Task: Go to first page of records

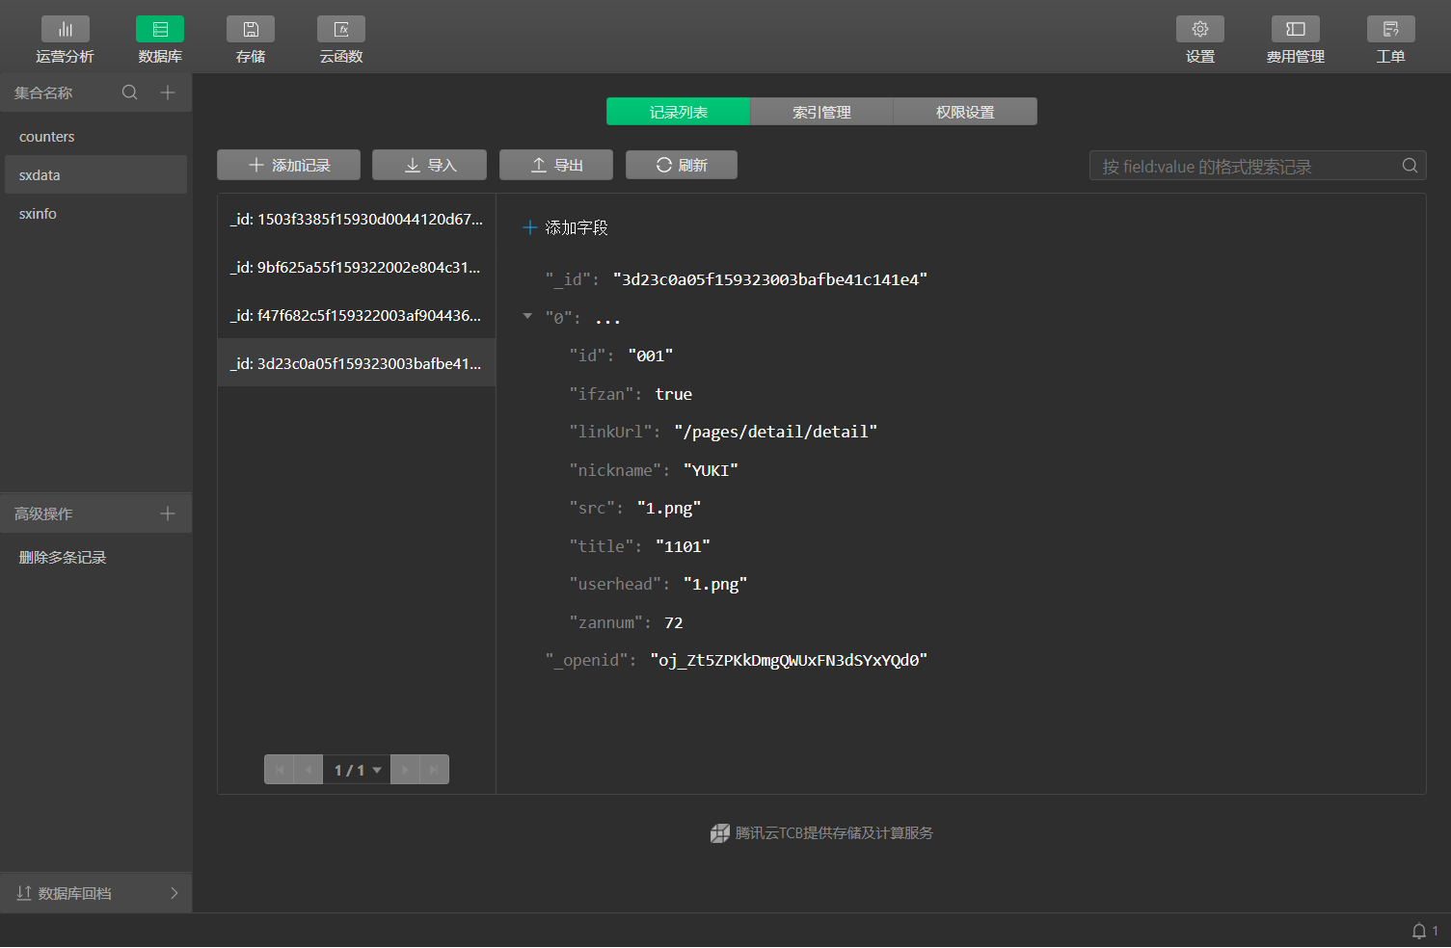Action: click(279, 770)
